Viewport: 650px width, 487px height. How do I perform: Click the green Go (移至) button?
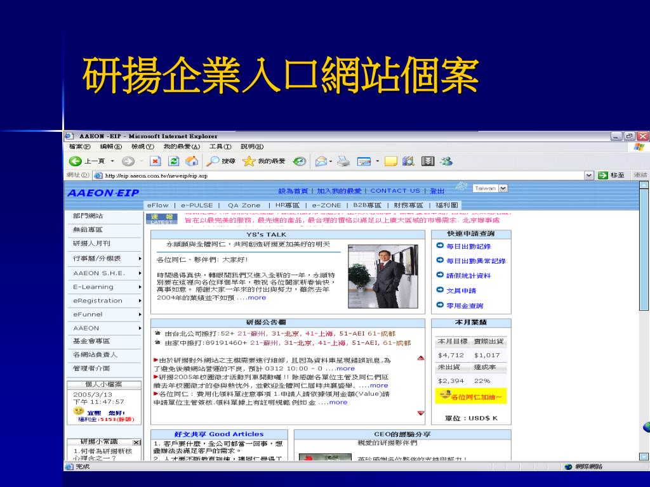pos(611,175)
